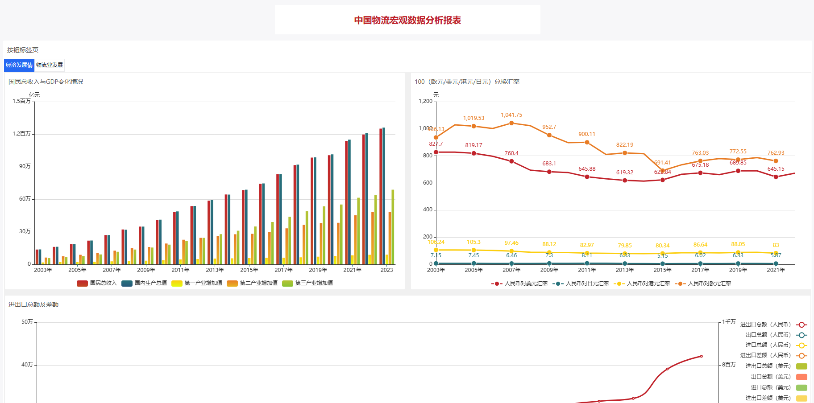
Task: Click the 1,041.75 euro rate data point
Action: [x=511, y=123]
